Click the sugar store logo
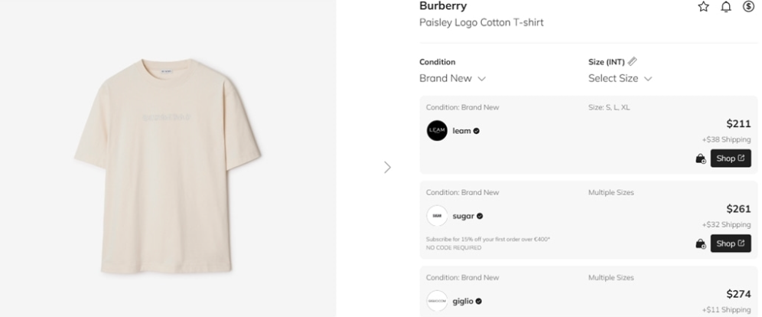Image resolution: width=762 pixels, height=317 pixels. click(437, 216)
